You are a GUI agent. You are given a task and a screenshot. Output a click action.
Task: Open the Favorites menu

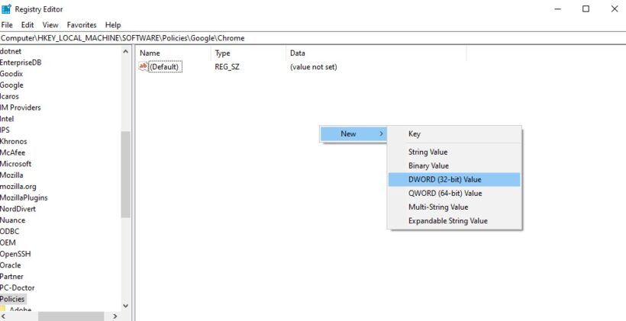point(82,25)
